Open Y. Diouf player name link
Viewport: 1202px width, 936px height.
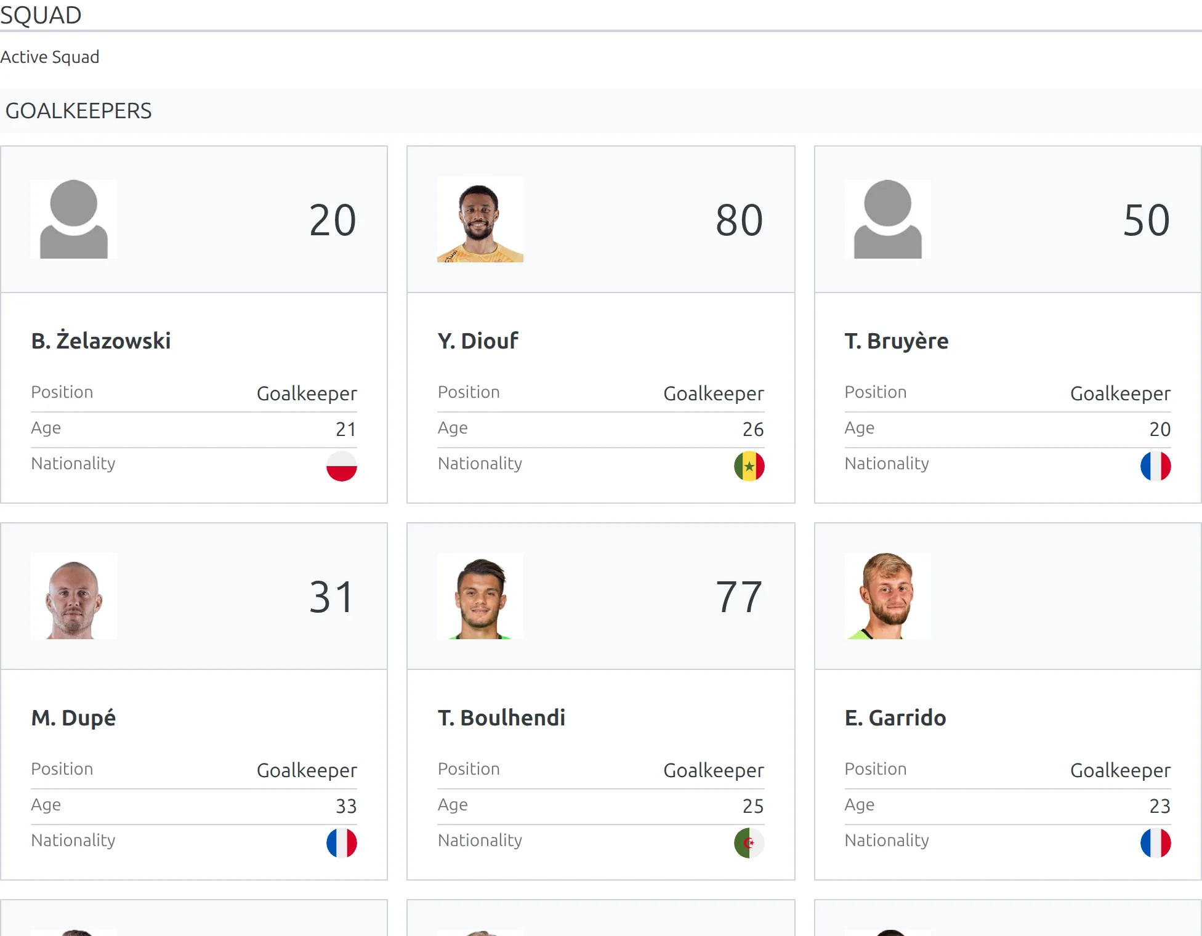click(478, 341)
